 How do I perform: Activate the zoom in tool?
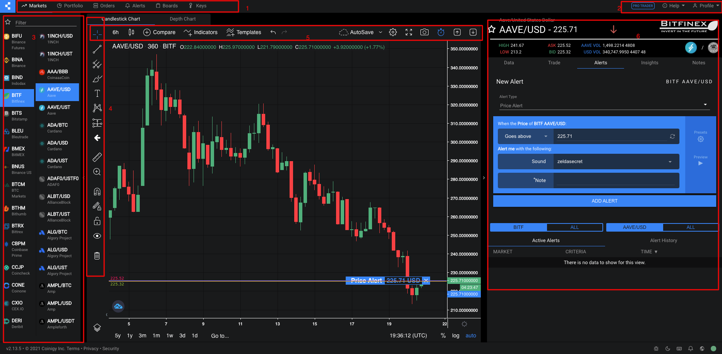(97, 172)
